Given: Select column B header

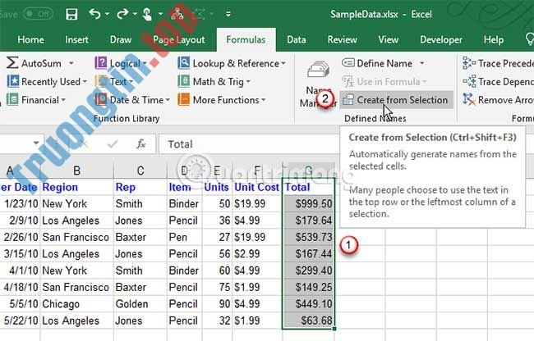Looking at the screenshot, I should pyautogui.click(x=77, y=170).
